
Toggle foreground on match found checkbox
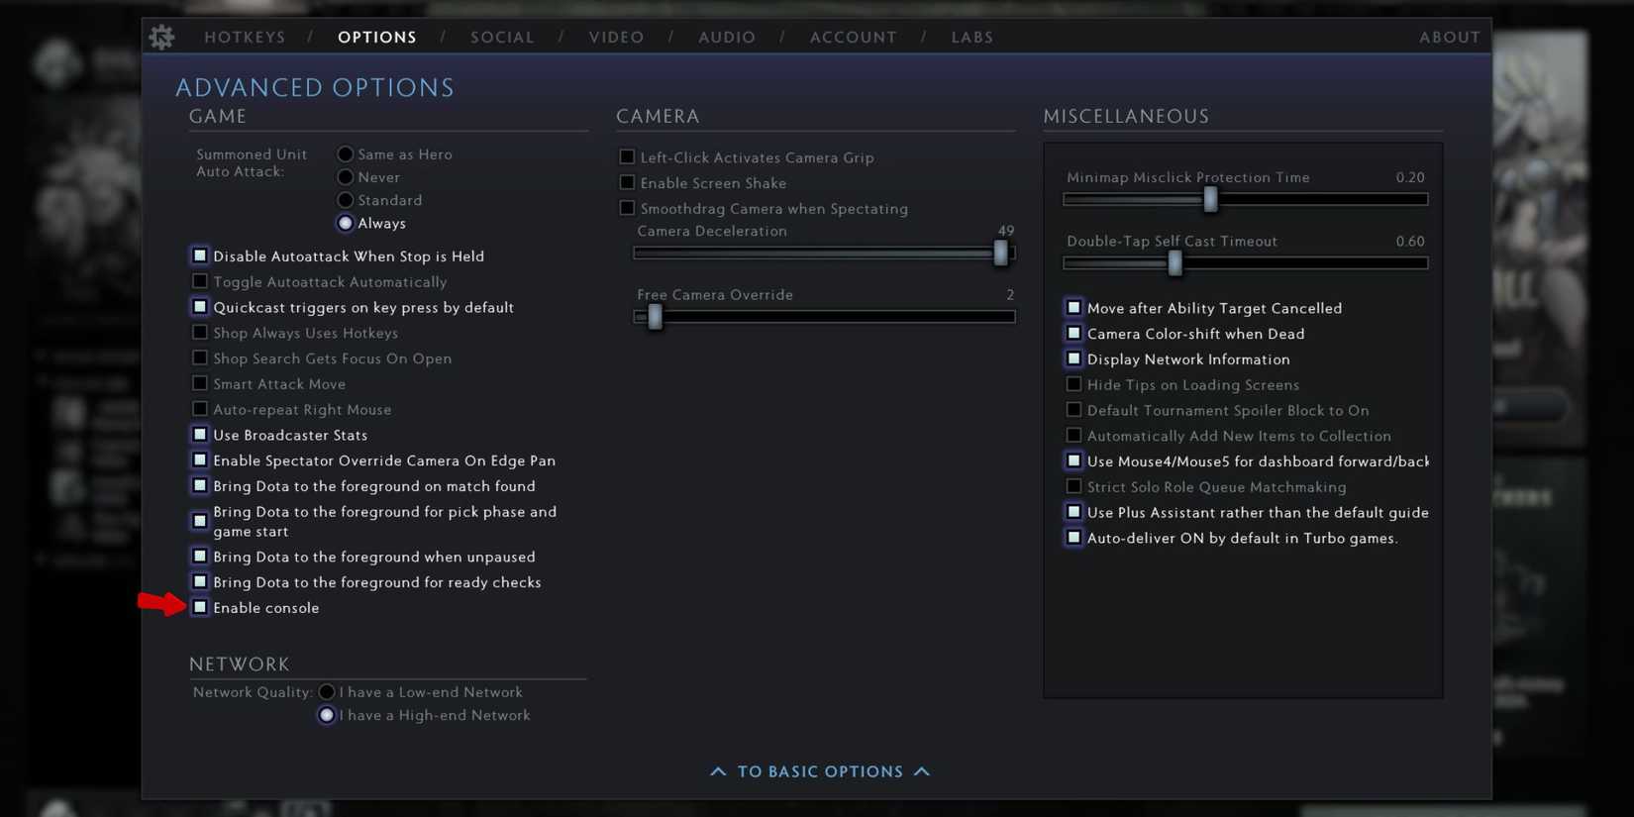pyautogui.click(x=200, y=486)
